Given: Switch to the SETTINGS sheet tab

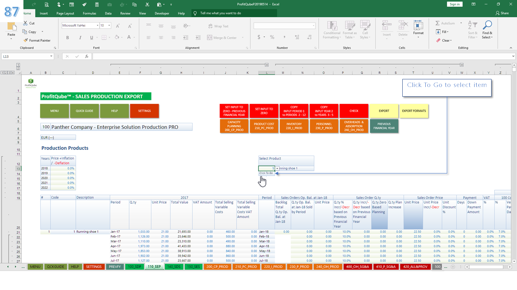Looking at the screenshot, I should pyautogui.click(x=94, y=267).
